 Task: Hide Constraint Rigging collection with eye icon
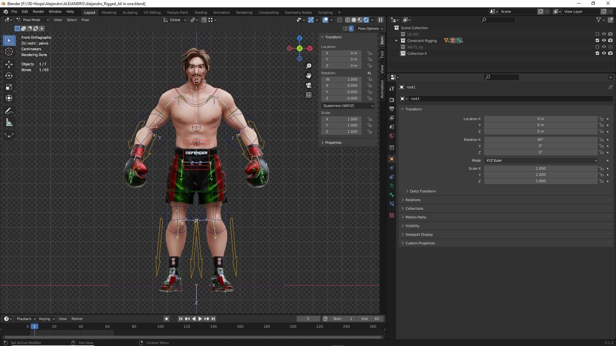pyautogui.click(x=603, y=41)
